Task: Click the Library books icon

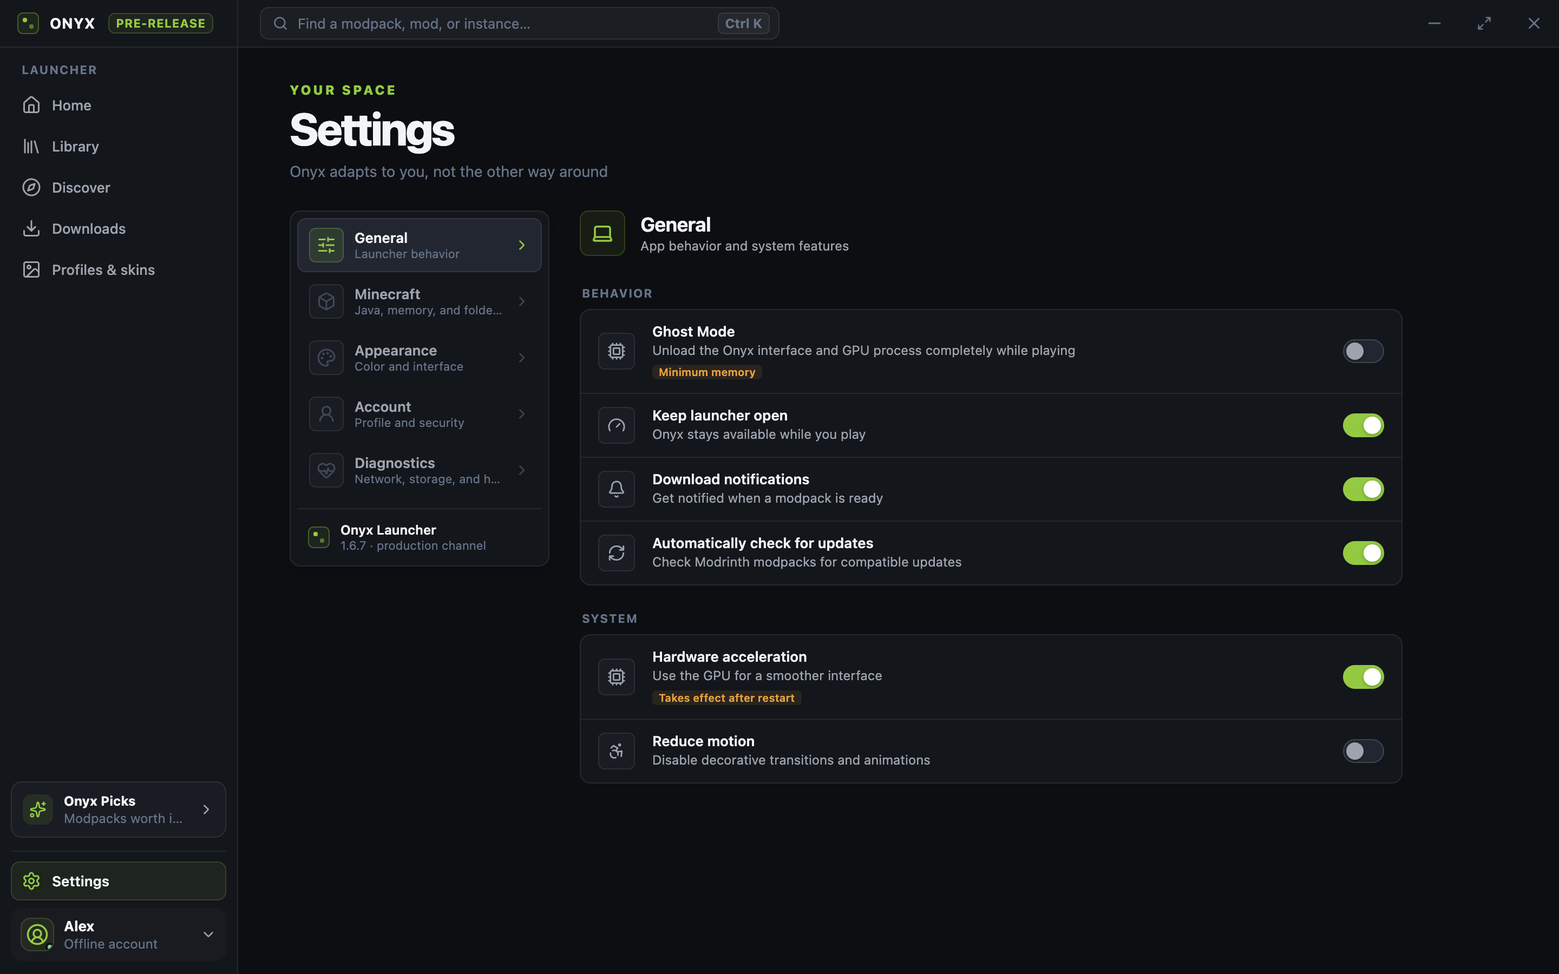Action: coord(31,146)
